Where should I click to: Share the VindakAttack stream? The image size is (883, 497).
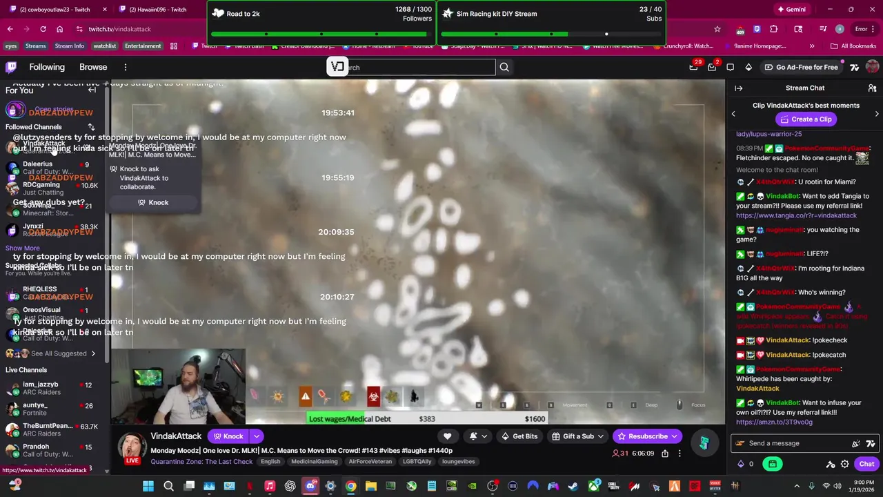tap(664, 454)
